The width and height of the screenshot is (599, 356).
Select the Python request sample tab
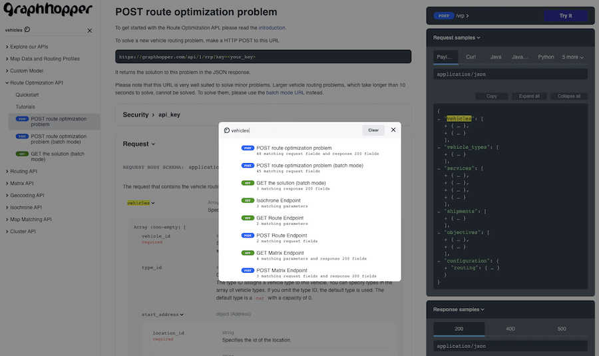[x=546, y=57]
